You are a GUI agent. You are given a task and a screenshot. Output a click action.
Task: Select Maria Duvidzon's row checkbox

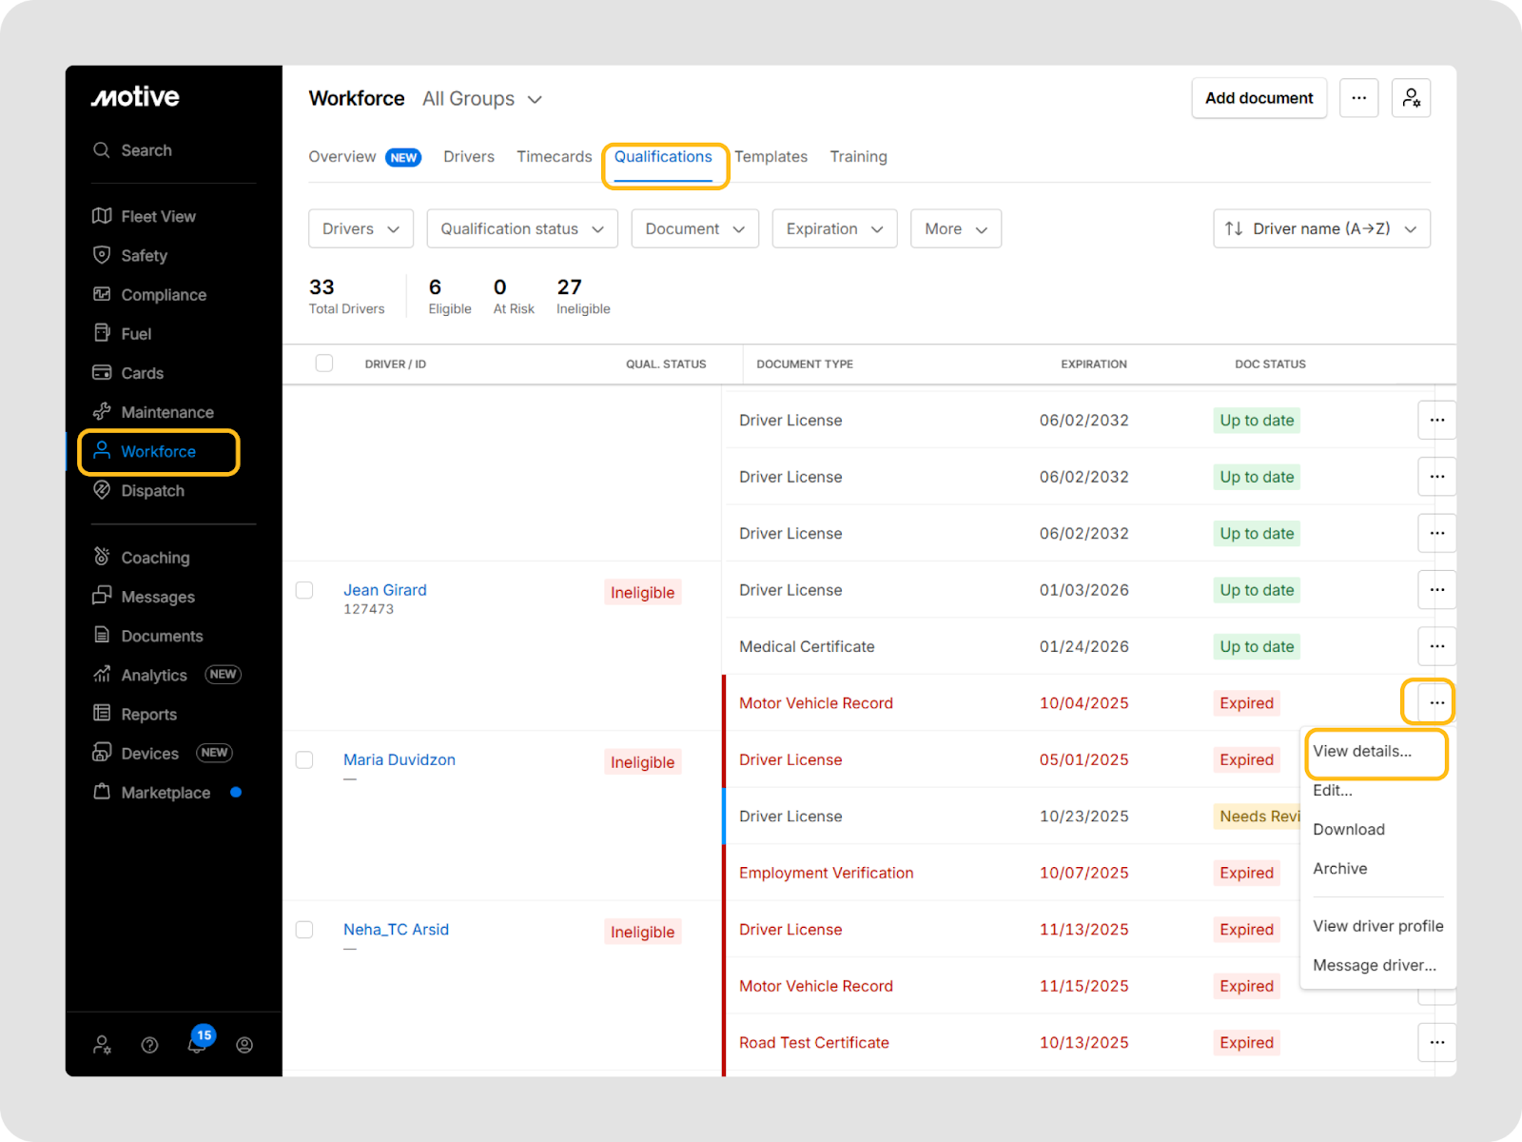[304, 759]
